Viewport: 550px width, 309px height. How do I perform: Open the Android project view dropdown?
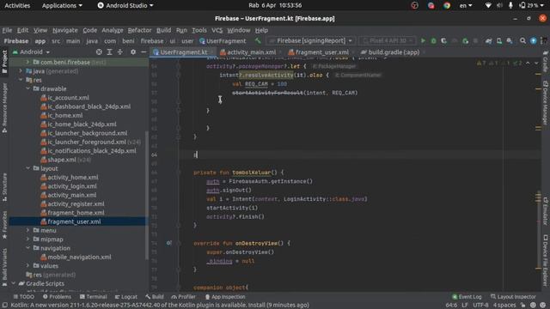31,51
